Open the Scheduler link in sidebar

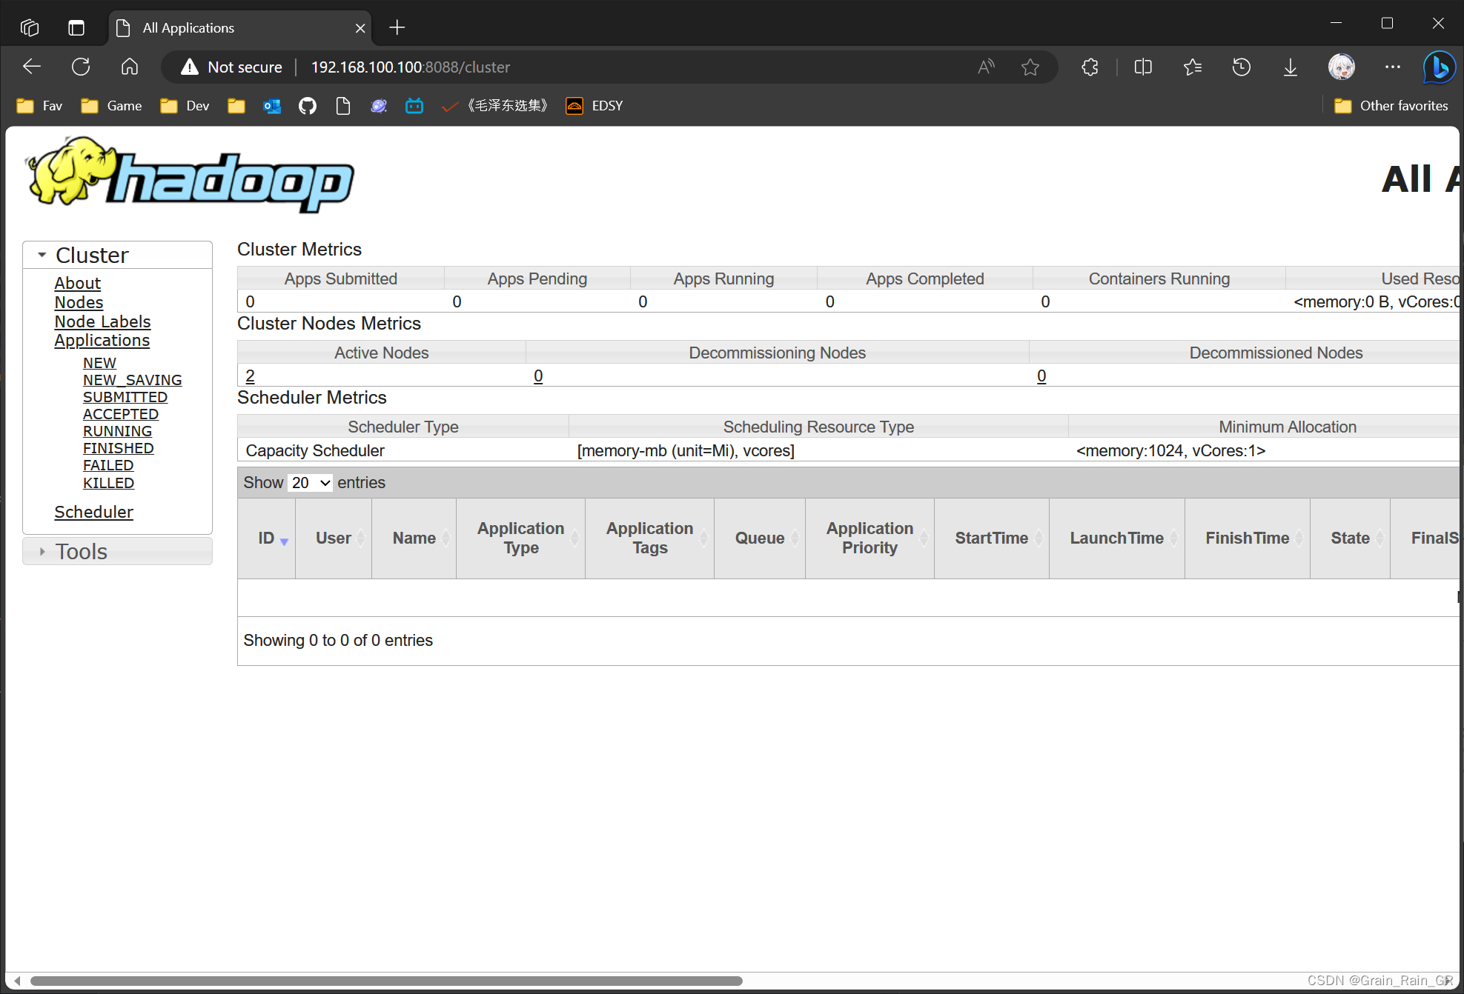click(93, 512)
